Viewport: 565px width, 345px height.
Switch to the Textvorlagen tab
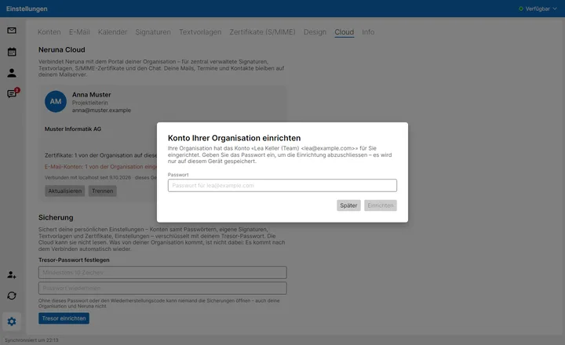(x=200, y=32)
